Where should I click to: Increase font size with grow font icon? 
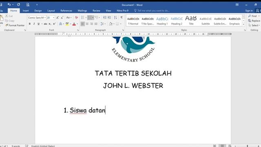click(58, 18)
